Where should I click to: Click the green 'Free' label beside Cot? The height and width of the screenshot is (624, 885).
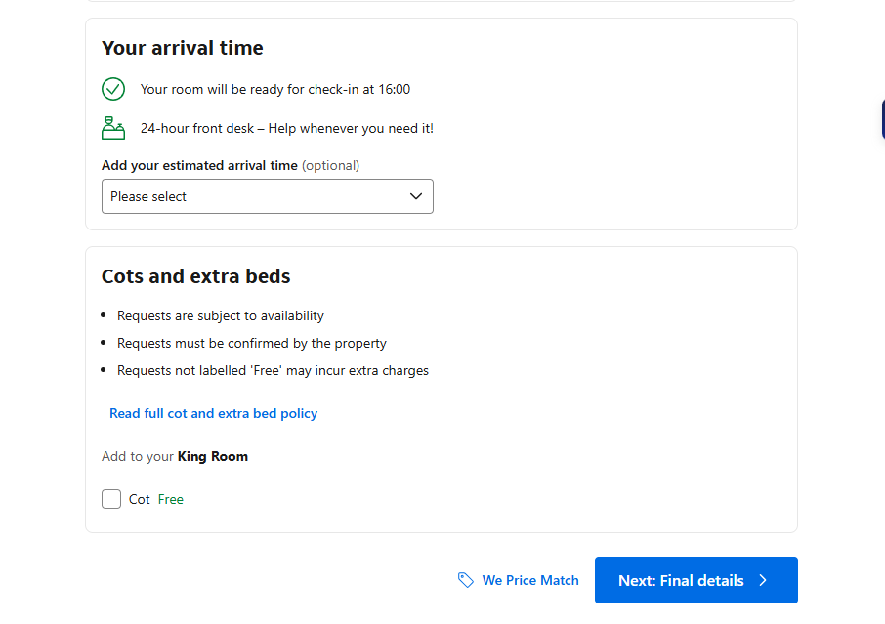coord(171,499)
